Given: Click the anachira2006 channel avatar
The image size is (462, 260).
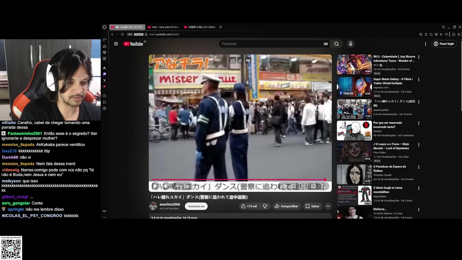Looking at the screenshot, I should coord(153,206).
